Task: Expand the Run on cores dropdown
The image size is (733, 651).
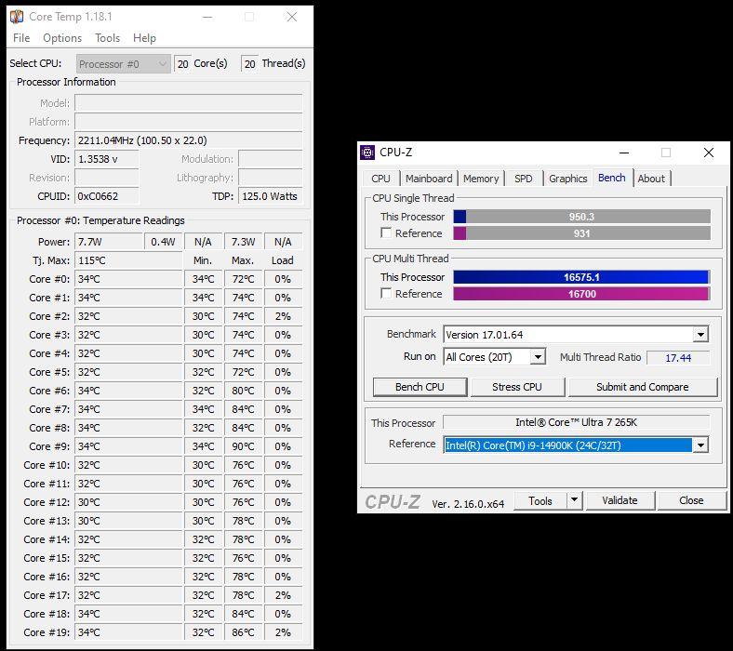Action: [x=537, y=357]
